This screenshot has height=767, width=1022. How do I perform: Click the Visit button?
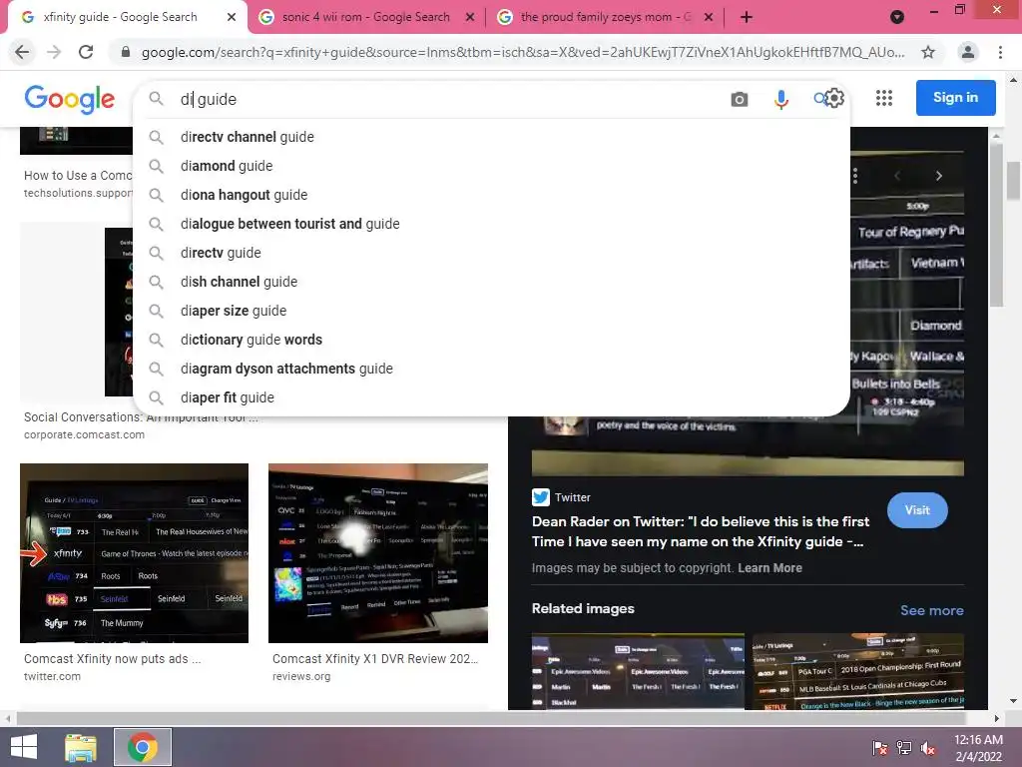(917, 510)
